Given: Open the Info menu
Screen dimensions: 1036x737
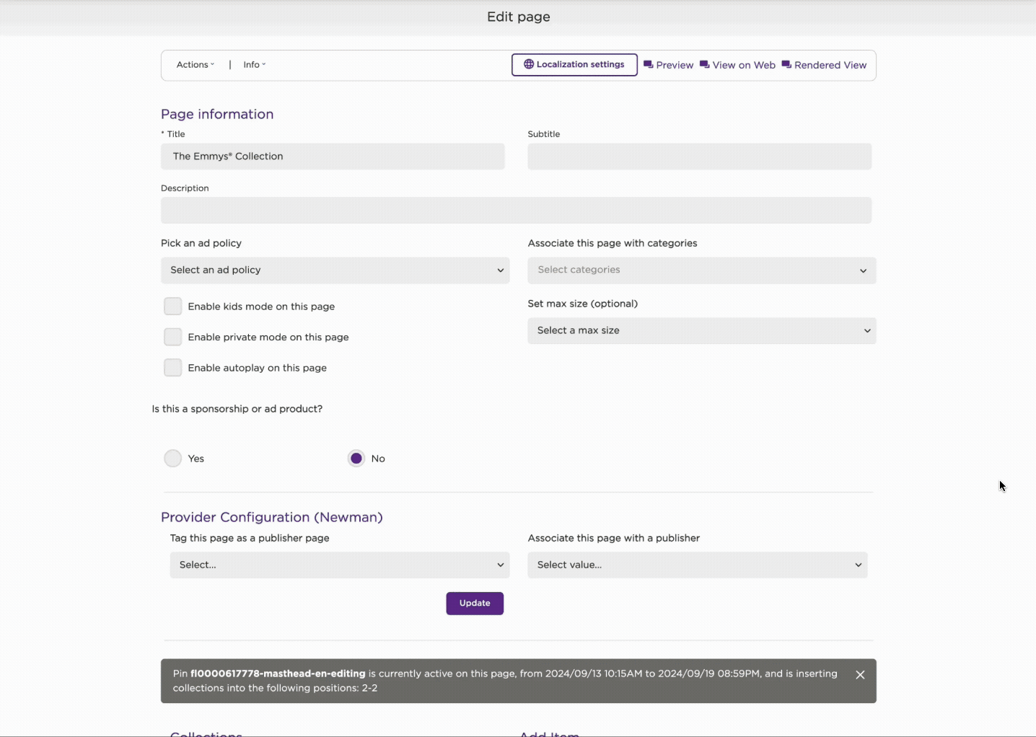Looking at the screenshot, I should [255, 65].
